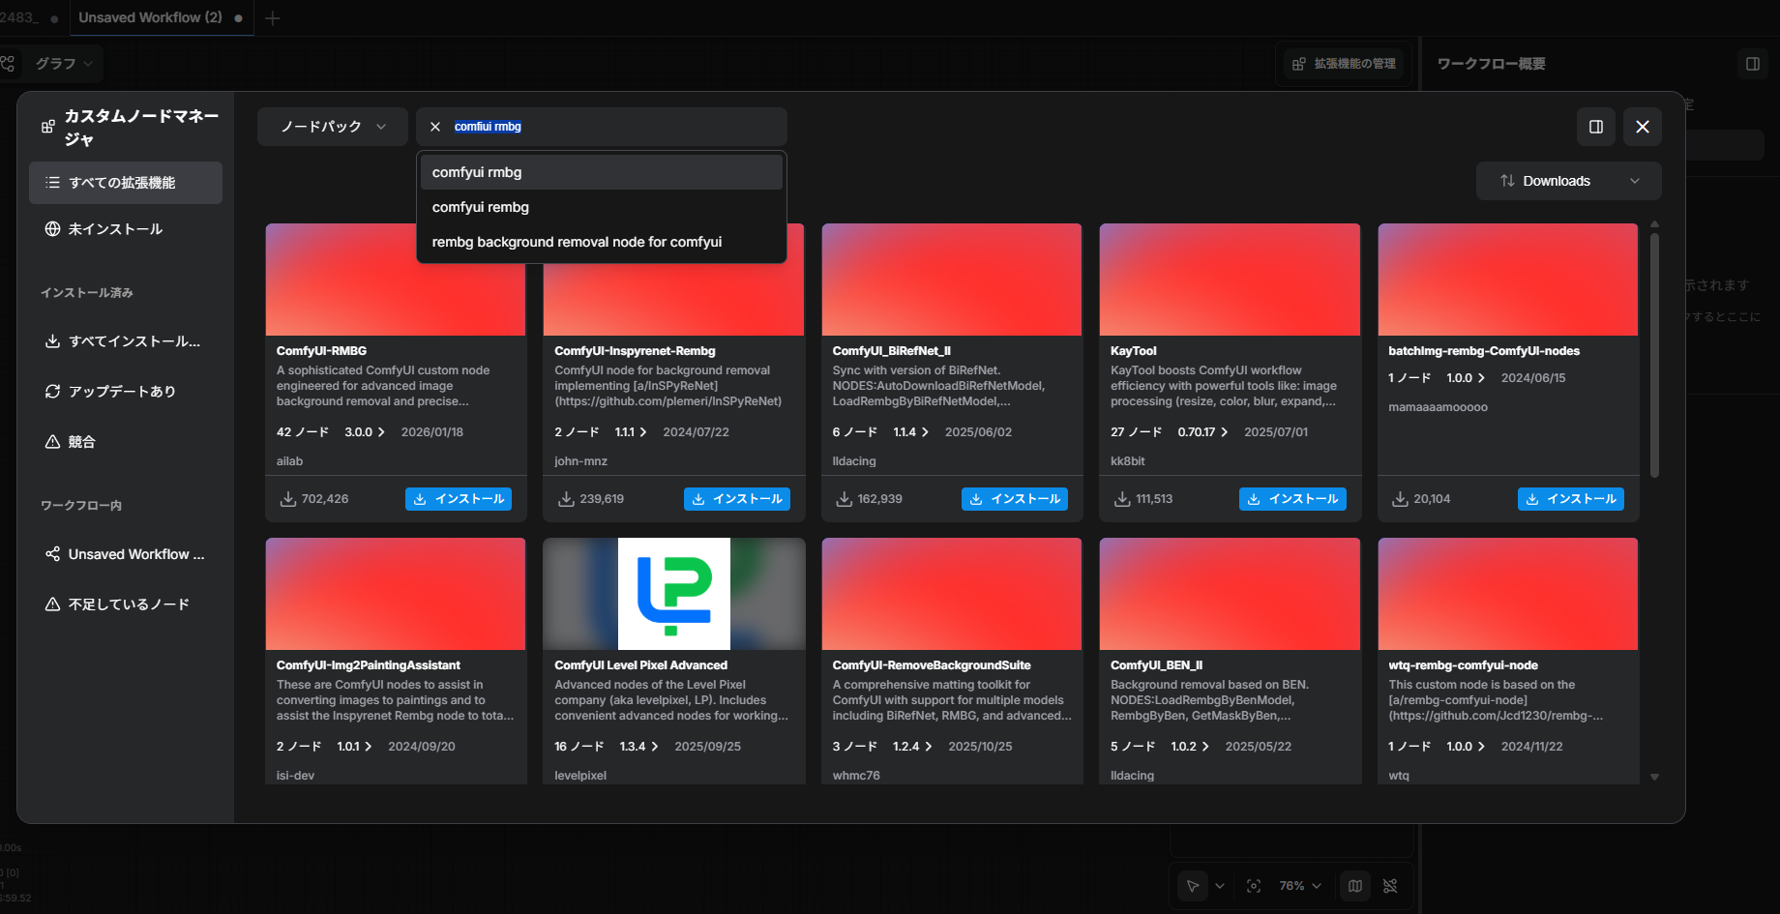Expand version 1.2.4 selector on RemoveBackgroundSuite
1780x914 pixels.
coord(912,747)
